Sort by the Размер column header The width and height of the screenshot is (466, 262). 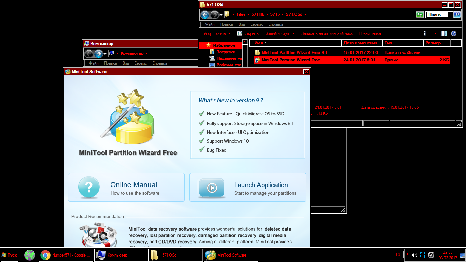tap(437, 43)
